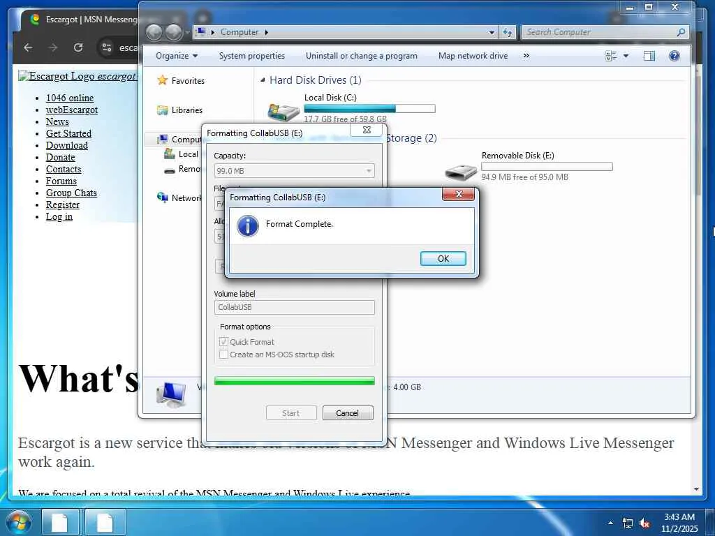Viewport: 715px width, 536px height.
Task: Click the disabled Start button in the format window
Action: 291,413
